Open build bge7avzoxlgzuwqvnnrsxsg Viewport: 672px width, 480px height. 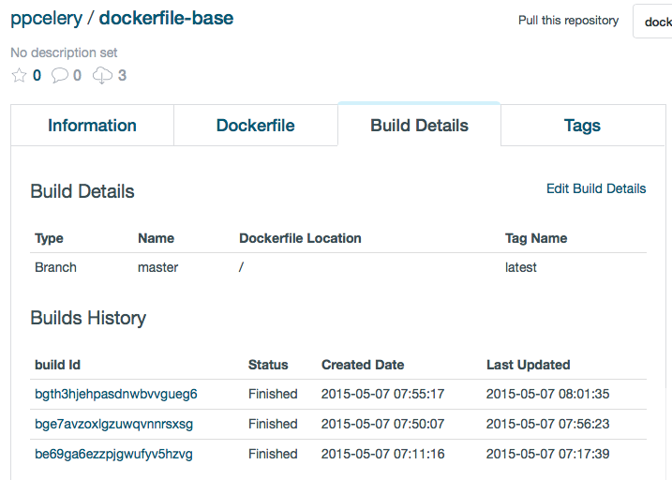(113, 424)
